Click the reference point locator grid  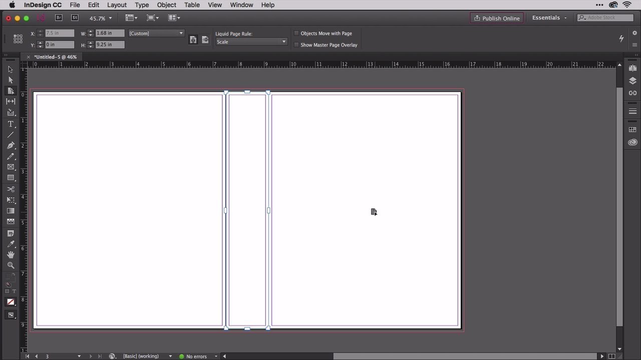coord(18,38)
